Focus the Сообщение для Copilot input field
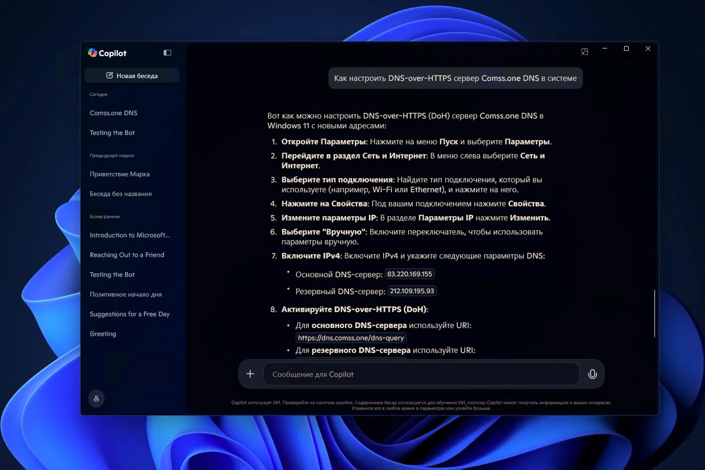This screenshot has height=470, width=705. (421, 374)
